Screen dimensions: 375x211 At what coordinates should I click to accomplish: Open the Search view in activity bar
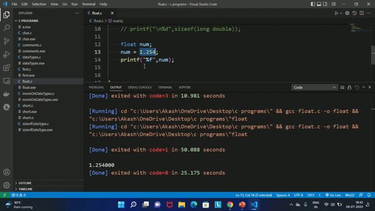coord(6,28)
